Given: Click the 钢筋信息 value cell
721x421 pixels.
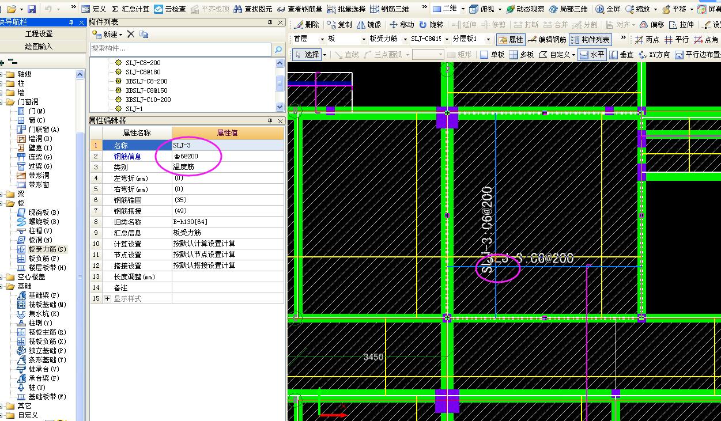Looking at the screenshot, I should tap(228, 156).
